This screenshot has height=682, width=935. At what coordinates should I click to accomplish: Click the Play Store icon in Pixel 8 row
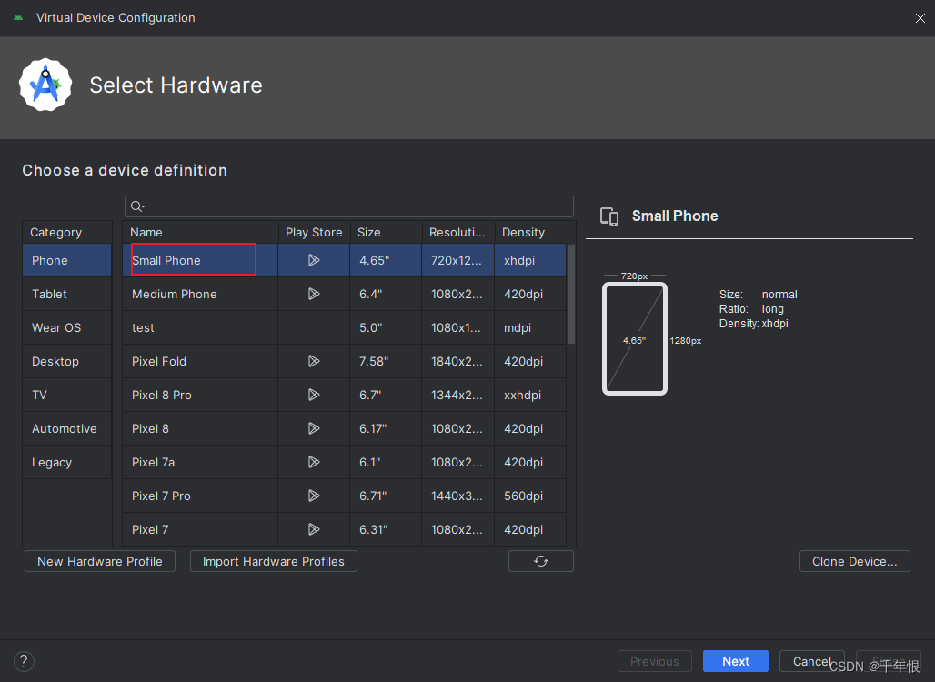314,428
